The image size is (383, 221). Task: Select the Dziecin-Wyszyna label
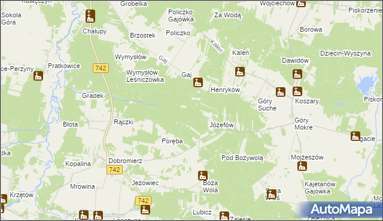click(x=345, y=53)
